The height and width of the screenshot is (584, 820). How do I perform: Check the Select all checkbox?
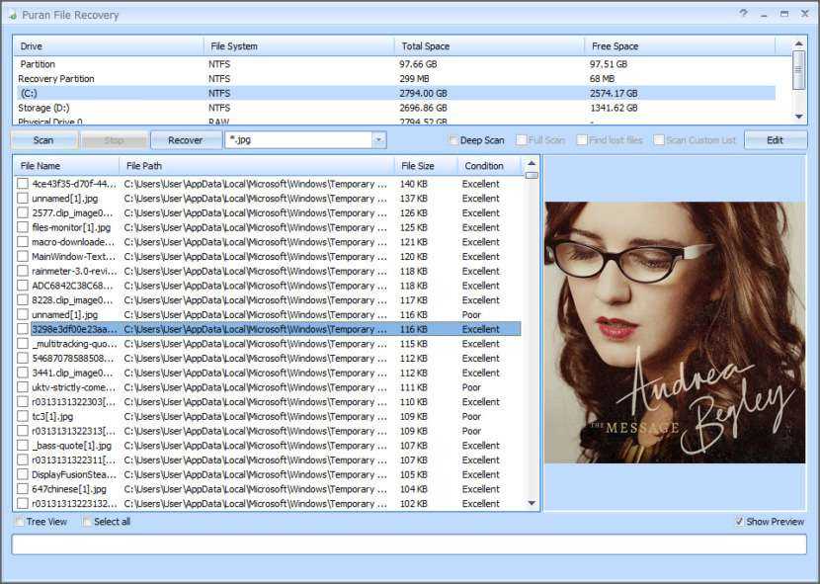click(x=87, y=522)
